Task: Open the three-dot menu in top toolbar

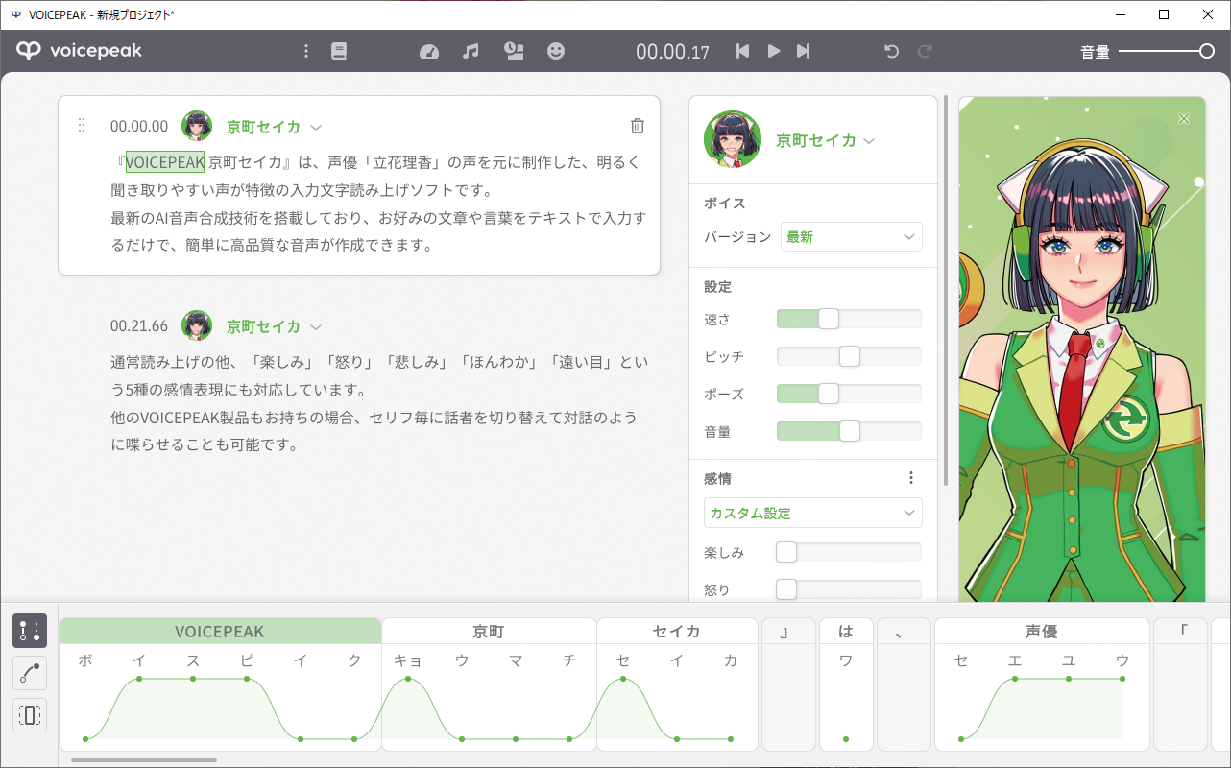Action: tap(306, 51)
